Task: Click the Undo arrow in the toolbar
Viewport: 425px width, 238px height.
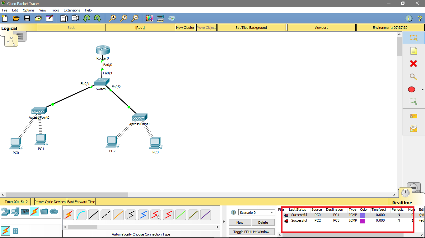Action: point(86,19)
